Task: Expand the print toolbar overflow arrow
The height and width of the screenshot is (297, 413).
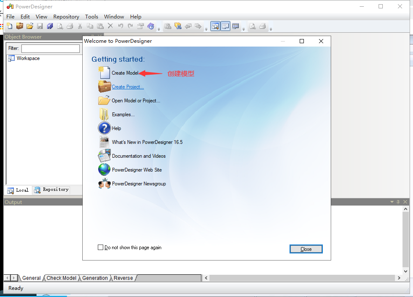Action: (x=271, y=29)
